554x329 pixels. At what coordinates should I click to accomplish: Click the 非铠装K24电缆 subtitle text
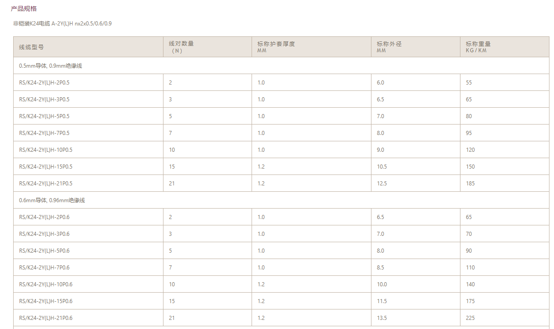coord(62,23)
